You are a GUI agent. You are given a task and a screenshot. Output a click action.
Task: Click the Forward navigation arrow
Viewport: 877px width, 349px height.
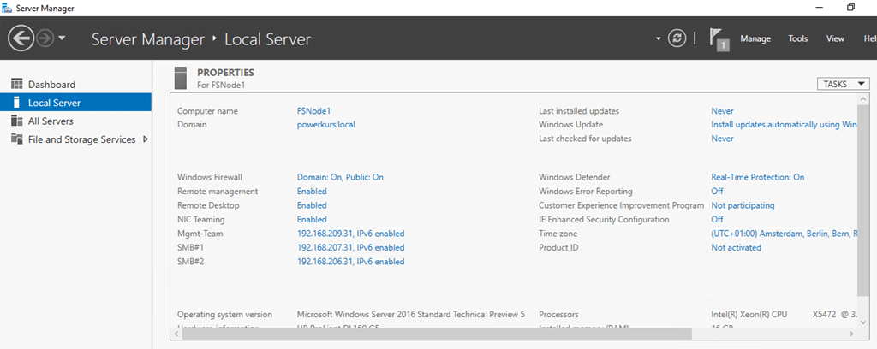tap(45, 38)
